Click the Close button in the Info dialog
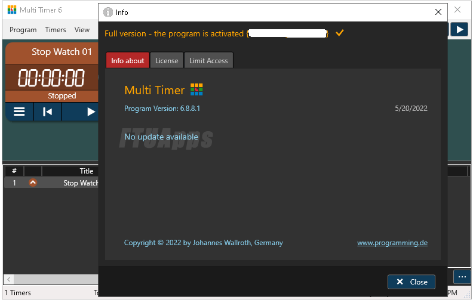 (411, 282)
